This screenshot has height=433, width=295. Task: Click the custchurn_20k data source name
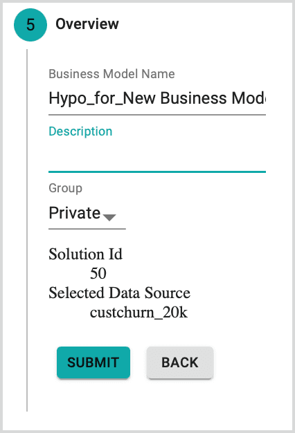[138, 313]
